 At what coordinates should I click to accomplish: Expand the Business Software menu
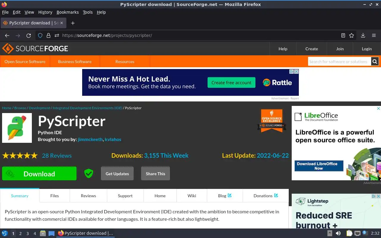(x=75, y=62)
